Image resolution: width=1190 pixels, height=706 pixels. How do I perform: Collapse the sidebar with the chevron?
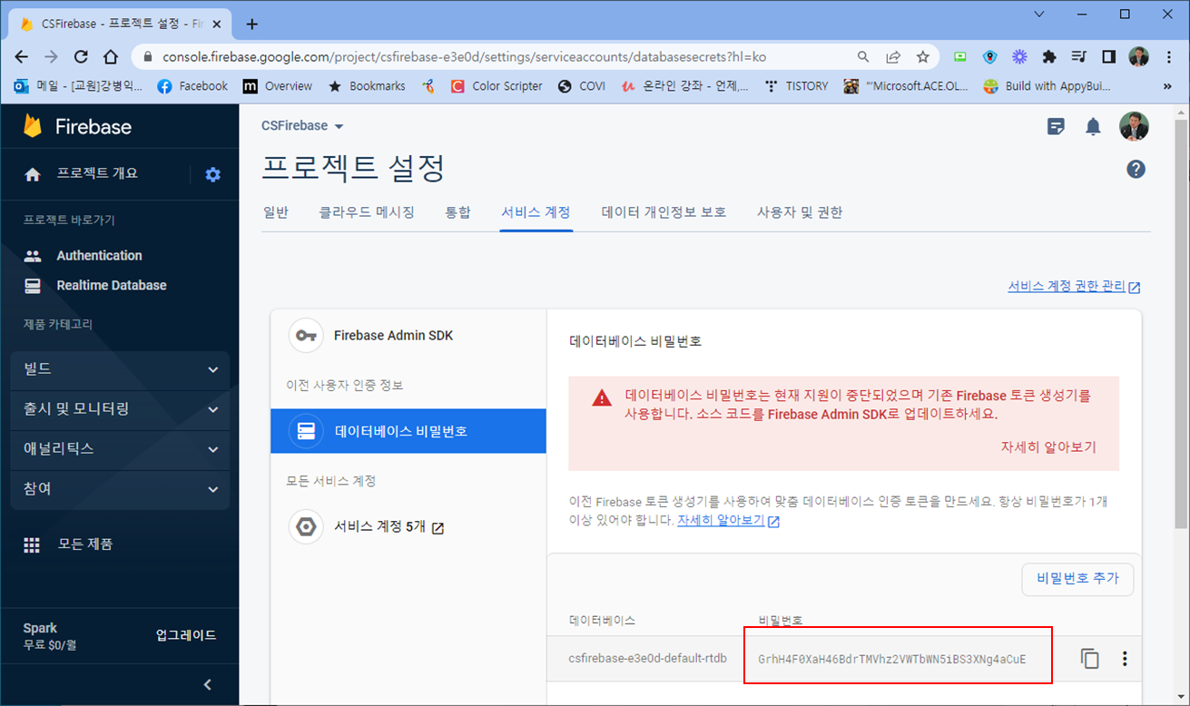click(207, 685)
